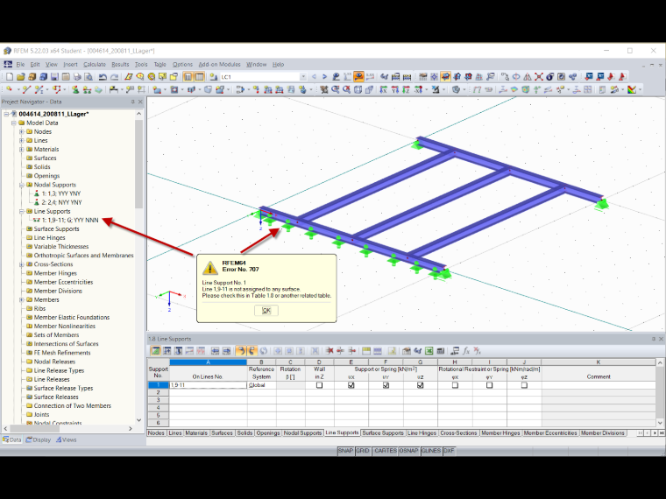Click the 'Global' reference system cell
This screenshot has width=666, height=499.
click(262, 385)
